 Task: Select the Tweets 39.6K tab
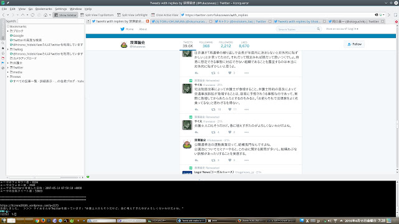[x=188, y=44]
